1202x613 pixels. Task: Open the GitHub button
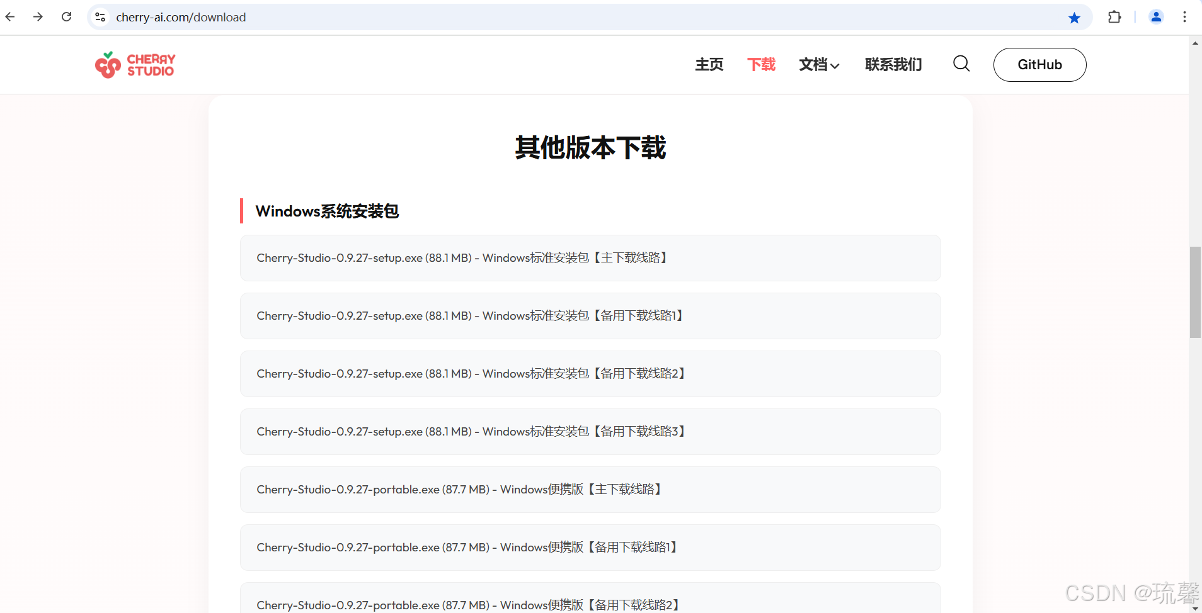tap(1039, 65)
